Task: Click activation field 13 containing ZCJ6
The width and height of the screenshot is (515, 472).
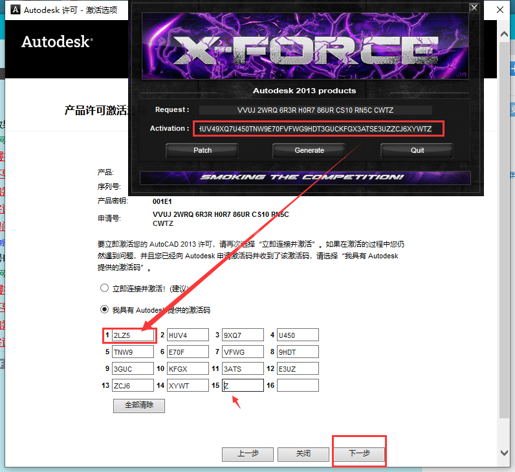Action: coord(133,385)
